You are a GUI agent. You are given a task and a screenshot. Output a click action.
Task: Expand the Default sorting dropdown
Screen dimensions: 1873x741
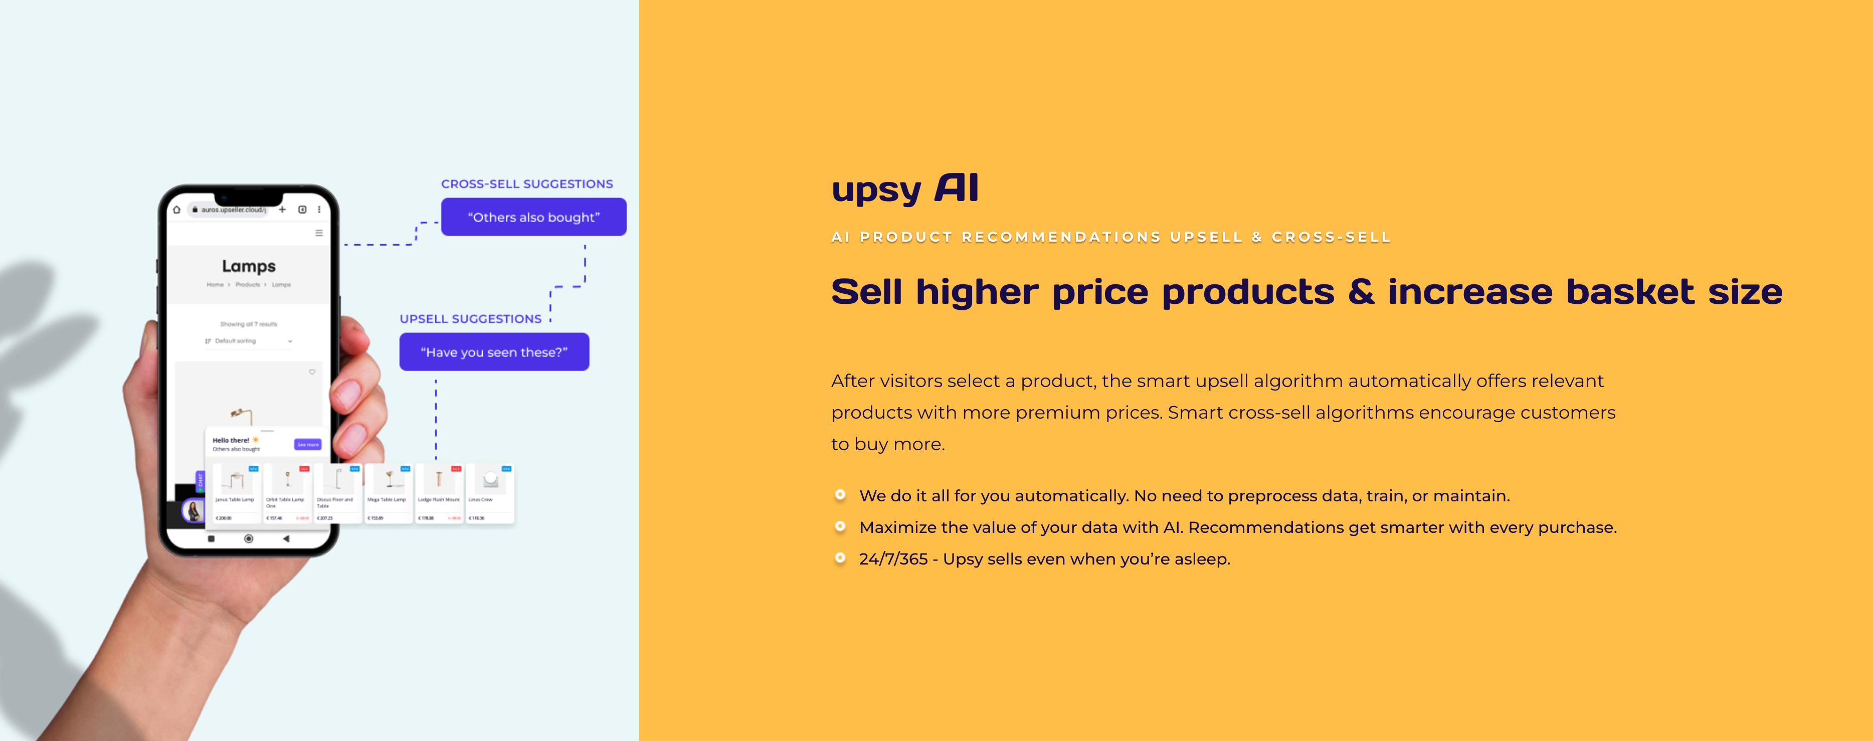point(249,341)
